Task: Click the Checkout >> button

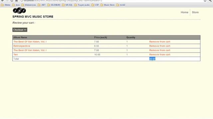Action: [20, 30]
